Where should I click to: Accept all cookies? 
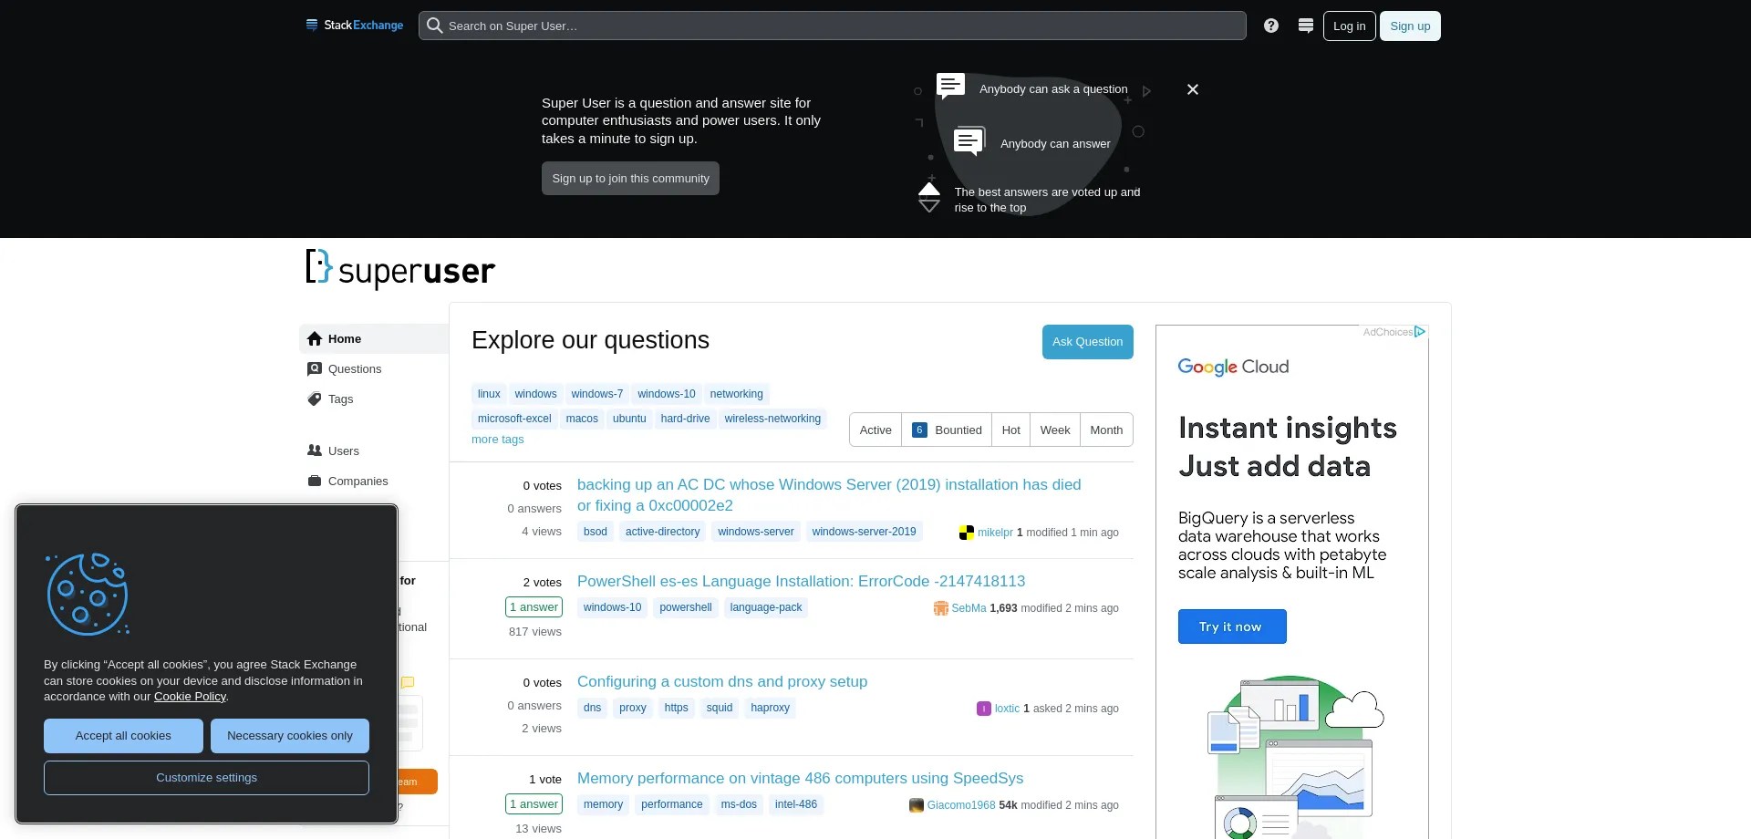(123, 736)
